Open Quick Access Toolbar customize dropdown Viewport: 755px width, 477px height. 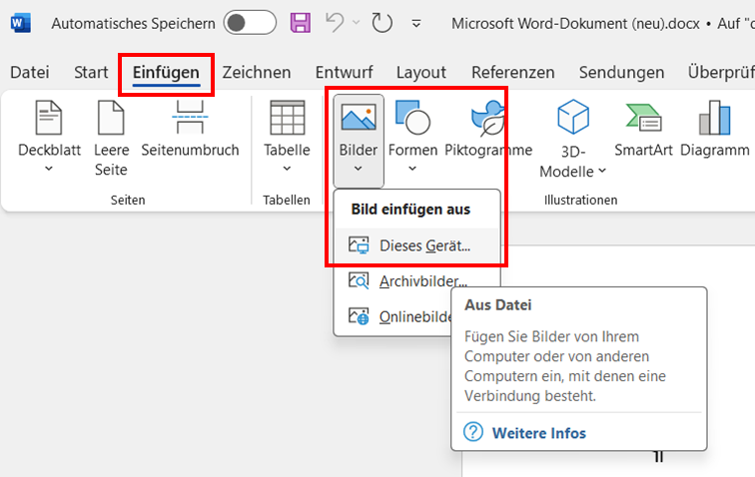(x=416, y=23)
